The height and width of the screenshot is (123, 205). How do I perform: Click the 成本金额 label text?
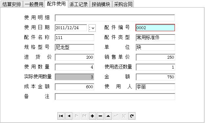point(37,87)
